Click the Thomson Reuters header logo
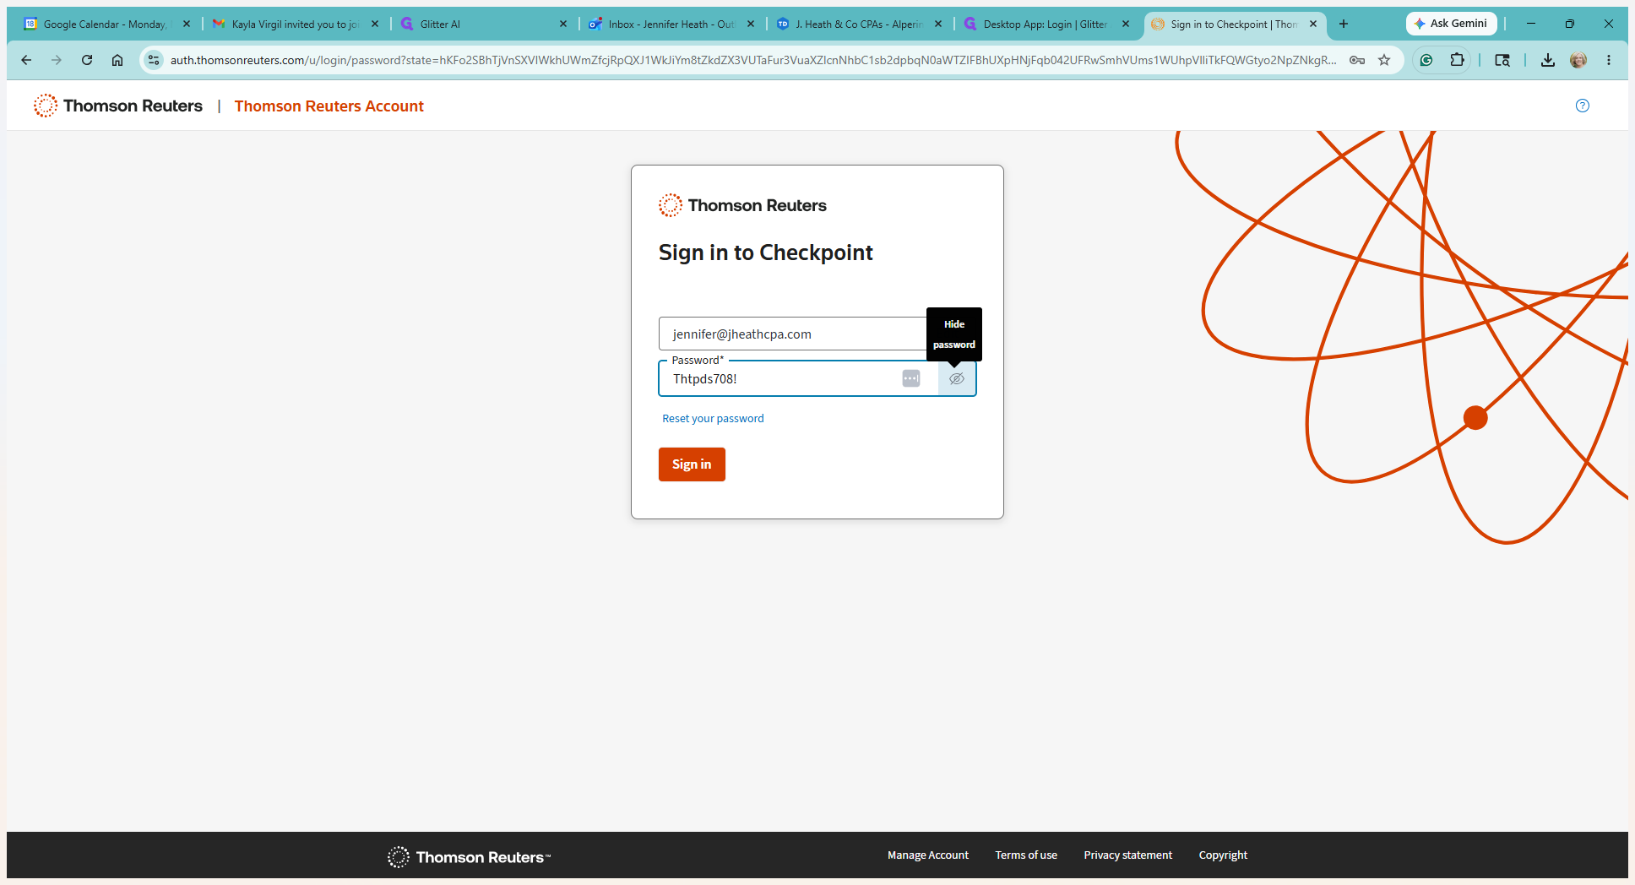Viewport: 1635px width, 885px height. pyautogui.click(x=118, y=106)
